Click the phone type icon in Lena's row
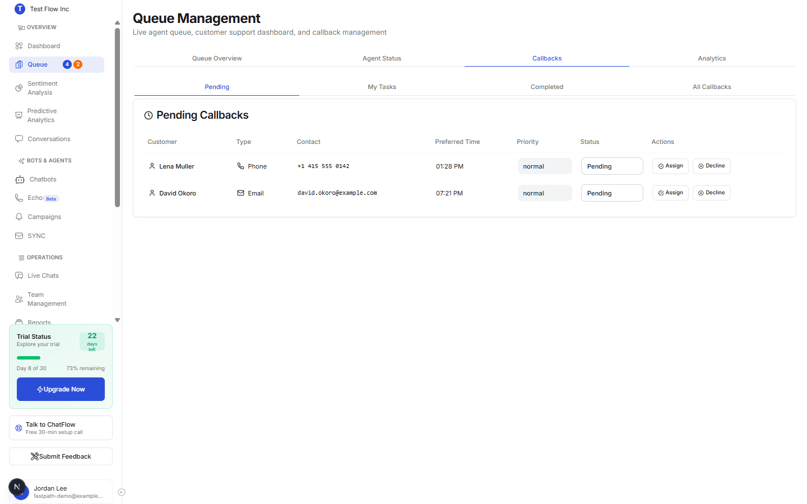This screenshot has height=504, width=807. point(240,166)
